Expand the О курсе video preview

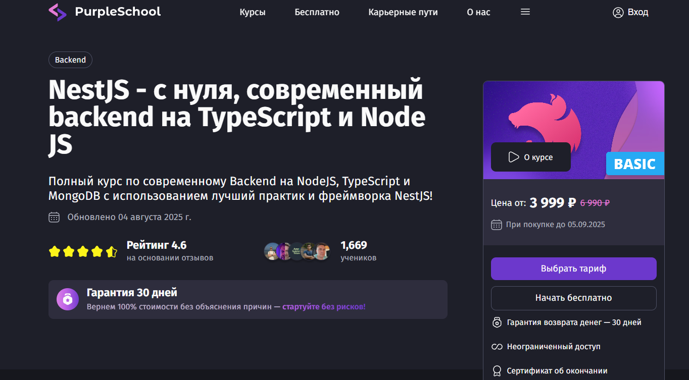pyautogui.click(x=530, y=157)
